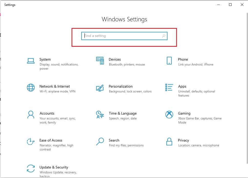Click "Link your Android, iPhone" description
This screenshot has width=248, height=178.
[196, 64]
